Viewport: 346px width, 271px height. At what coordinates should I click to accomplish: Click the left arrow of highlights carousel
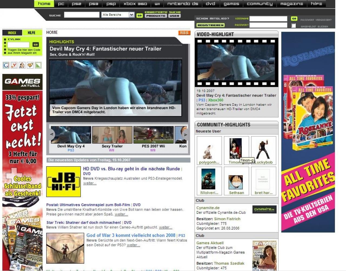pyautogui.click(x=51, y=134)
